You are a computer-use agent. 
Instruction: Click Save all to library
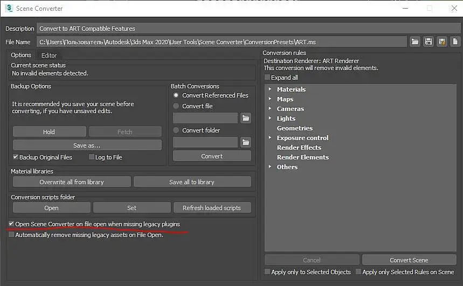(192, 182)
